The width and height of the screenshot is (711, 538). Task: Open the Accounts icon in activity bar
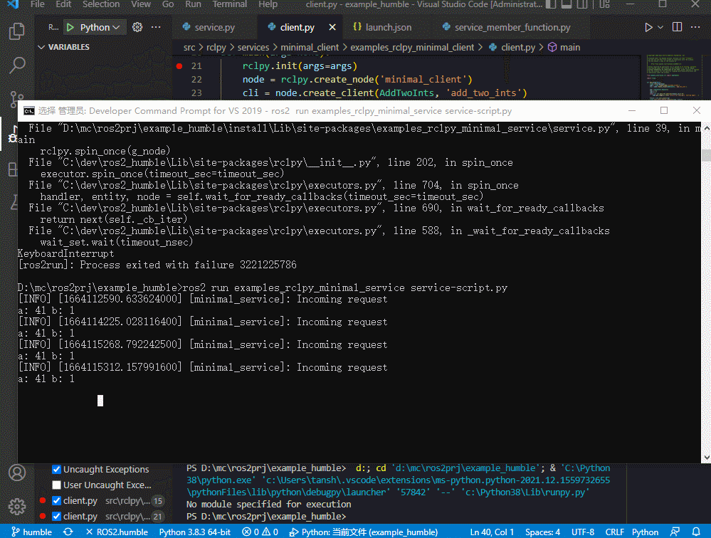(x=17, y=473)
